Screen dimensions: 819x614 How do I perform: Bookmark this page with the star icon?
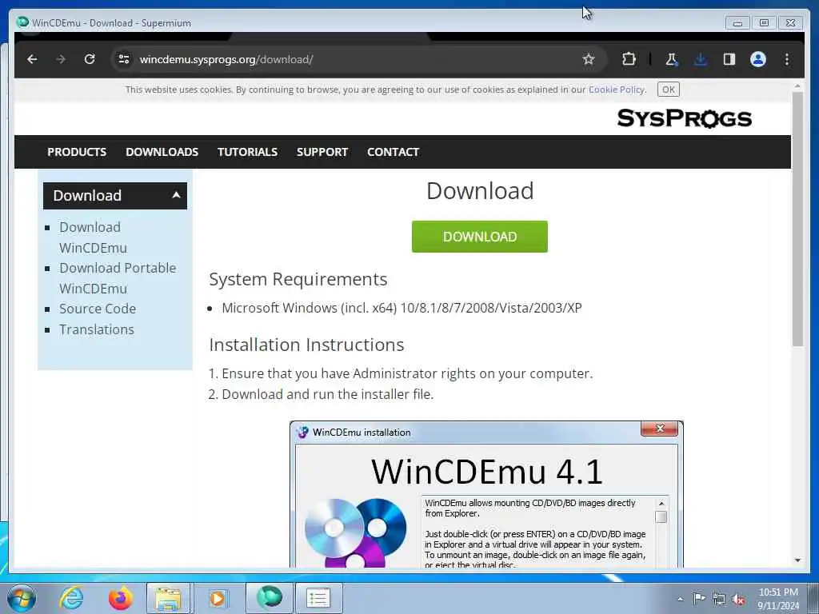point(589,59)
